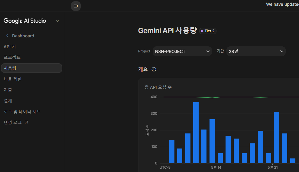Open the 결제 menu item
The width and height of the screenshot is (299, 172).
click(8, 101)
